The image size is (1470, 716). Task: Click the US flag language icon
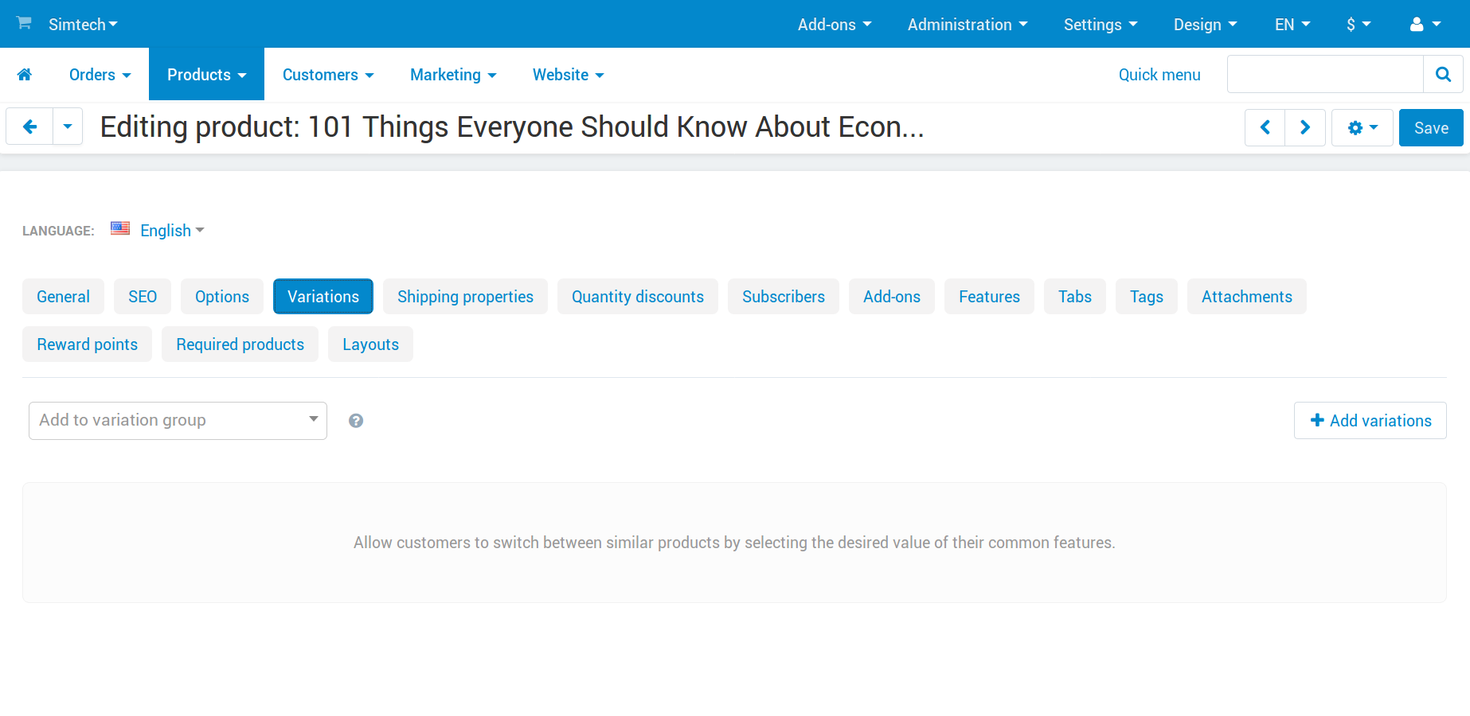[x=120, y=228]
